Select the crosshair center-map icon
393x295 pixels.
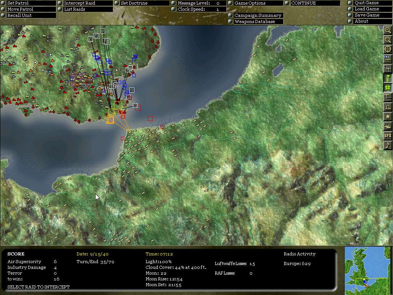388,49
